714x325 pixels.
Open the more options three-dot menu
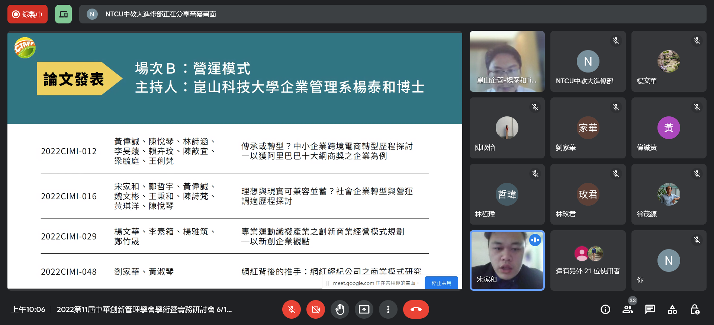(388, 309)
